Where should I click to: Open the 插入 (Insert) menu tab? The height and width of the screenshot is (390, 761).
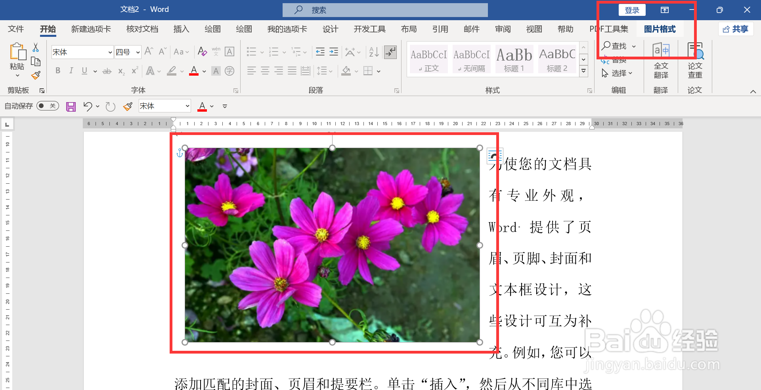[x=181, y=29]
